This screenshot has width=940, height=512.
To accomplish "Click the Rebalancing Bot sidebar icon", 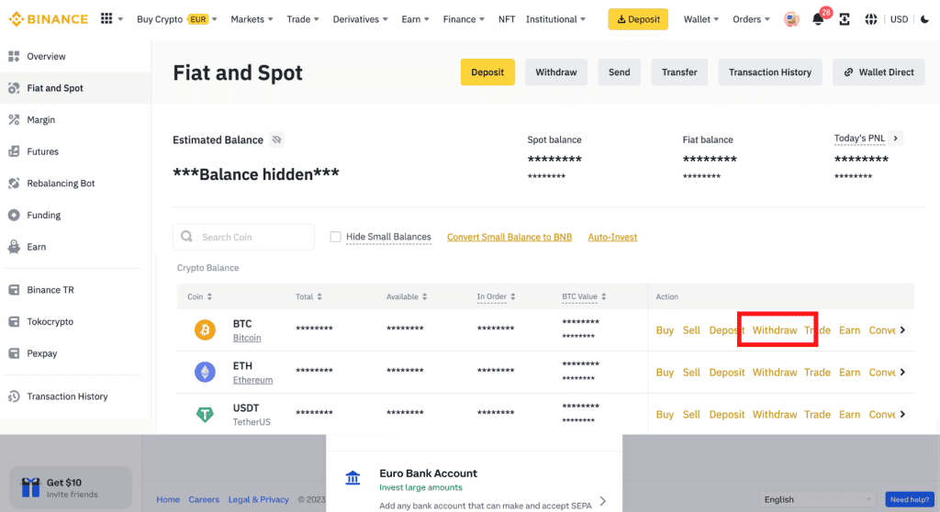I will 14,184.
